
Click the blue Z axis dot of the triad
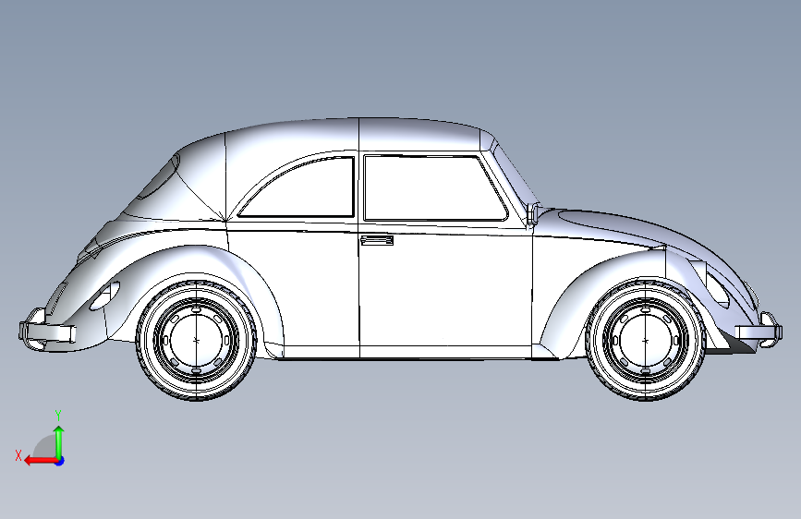(60, 461)
